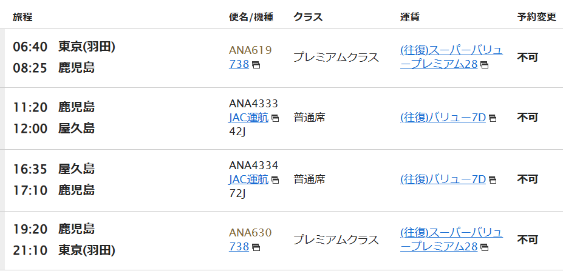Click popup icon next to ANA630's 738
This screenshot has height=274, width=563.
click(256, 247)
